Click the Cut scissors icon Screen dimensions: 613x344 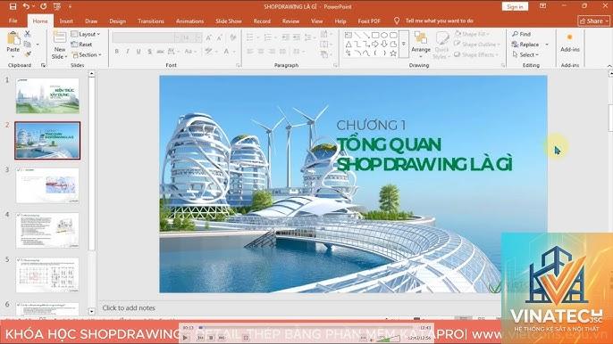(28, 35)
